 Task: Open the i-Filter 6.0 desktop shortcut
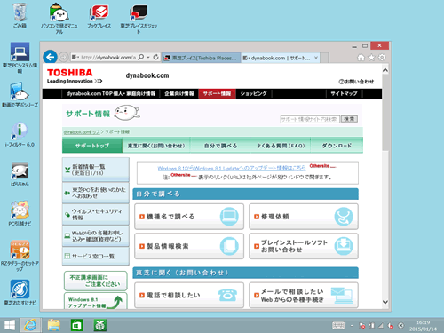click(x=20, y=135)
